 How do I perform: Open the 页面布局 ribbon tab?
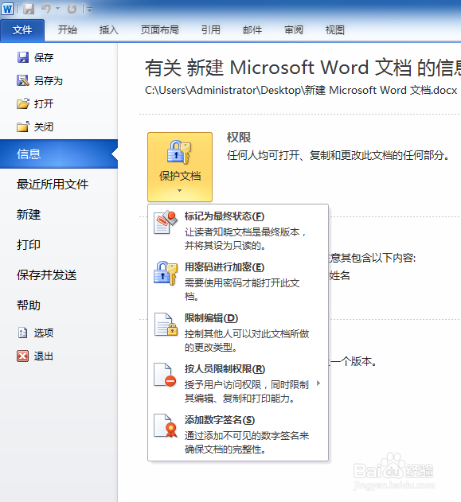[159, 30]
